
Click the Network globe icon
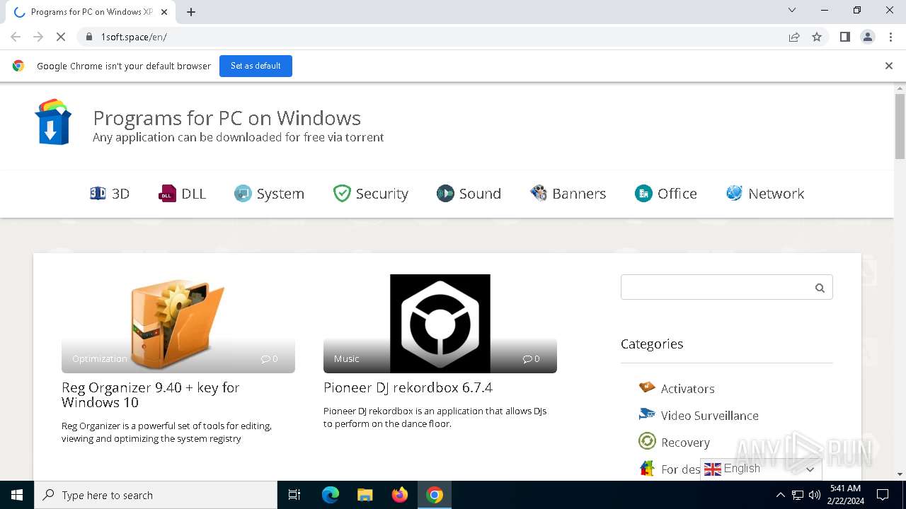click(734, 193)
